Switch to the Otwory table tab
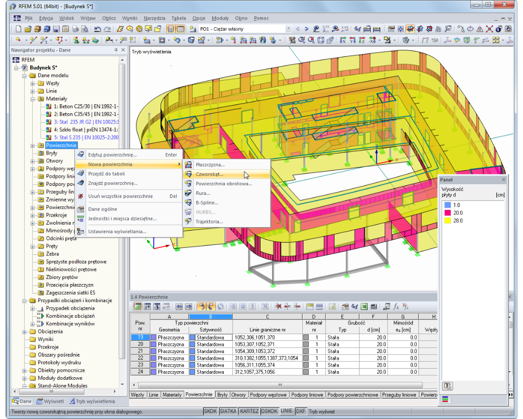 [x=238, y=395]
